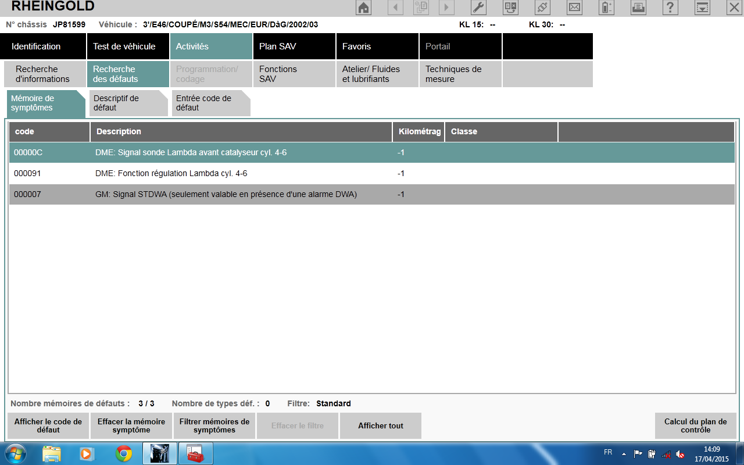Select fault code 00000C row
Image resolution: width=744 pixels, height=465 pixels.
[372, 153]
